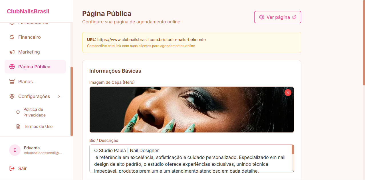Remove cover image with red X

[288, 93]
